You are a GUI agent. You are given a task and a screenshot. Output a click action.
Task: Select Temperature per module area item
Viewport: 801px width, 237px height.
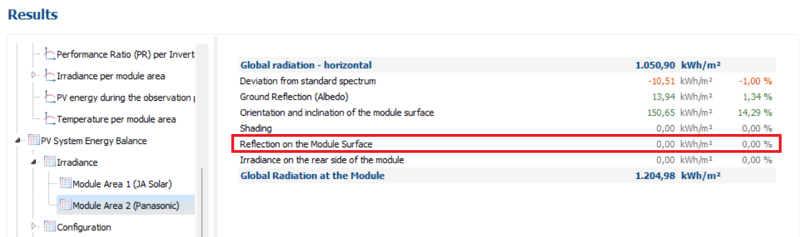[x=116, y=119]
